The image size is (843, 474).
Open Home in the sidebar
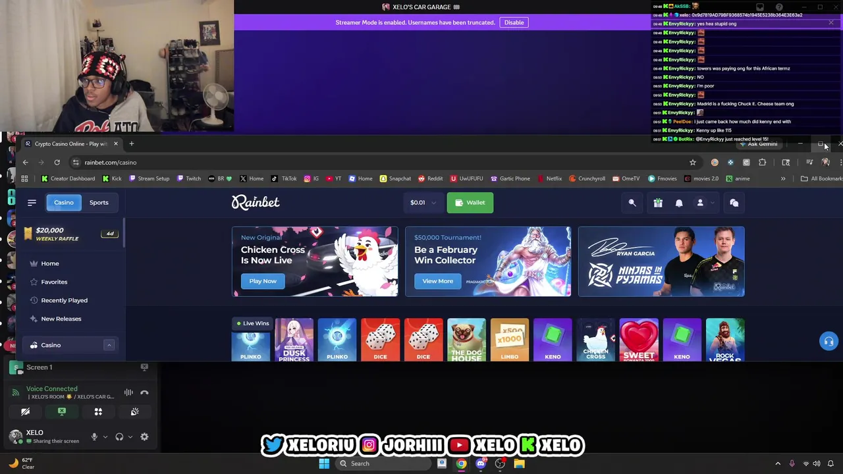pyautogui.click(x=50, y=263)
